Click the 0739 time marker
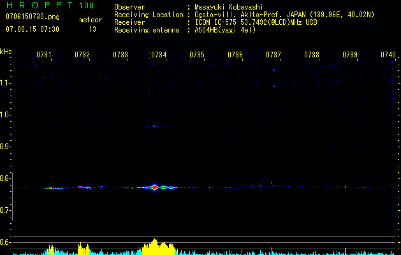Screen dimensions: 401x255 pyautogui.click(x=350, y=54)
